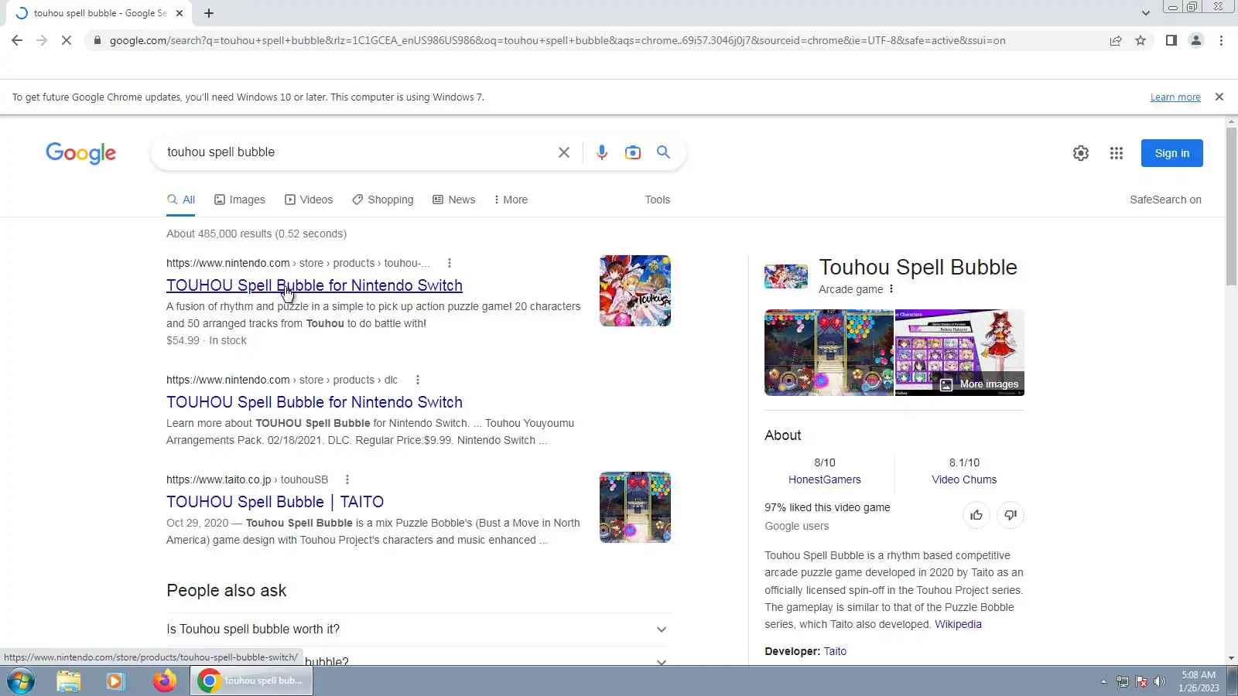
Task: Open Google quick settings gear
Action: (1081, 153)
